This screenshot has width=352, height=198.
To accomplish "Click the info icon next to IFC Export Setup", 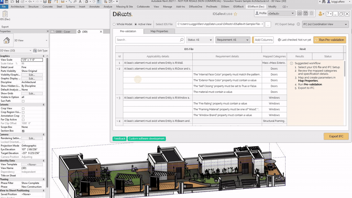I will [298, 24].
